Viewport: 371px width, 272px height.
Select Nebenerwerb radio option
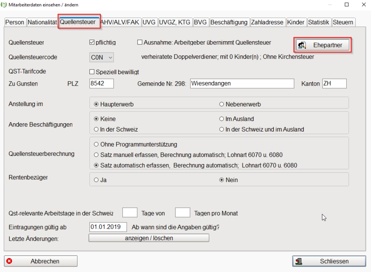222,104
